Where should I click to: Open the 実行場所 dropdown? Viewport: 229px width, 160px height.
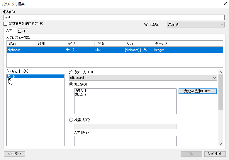pos(196,25)
